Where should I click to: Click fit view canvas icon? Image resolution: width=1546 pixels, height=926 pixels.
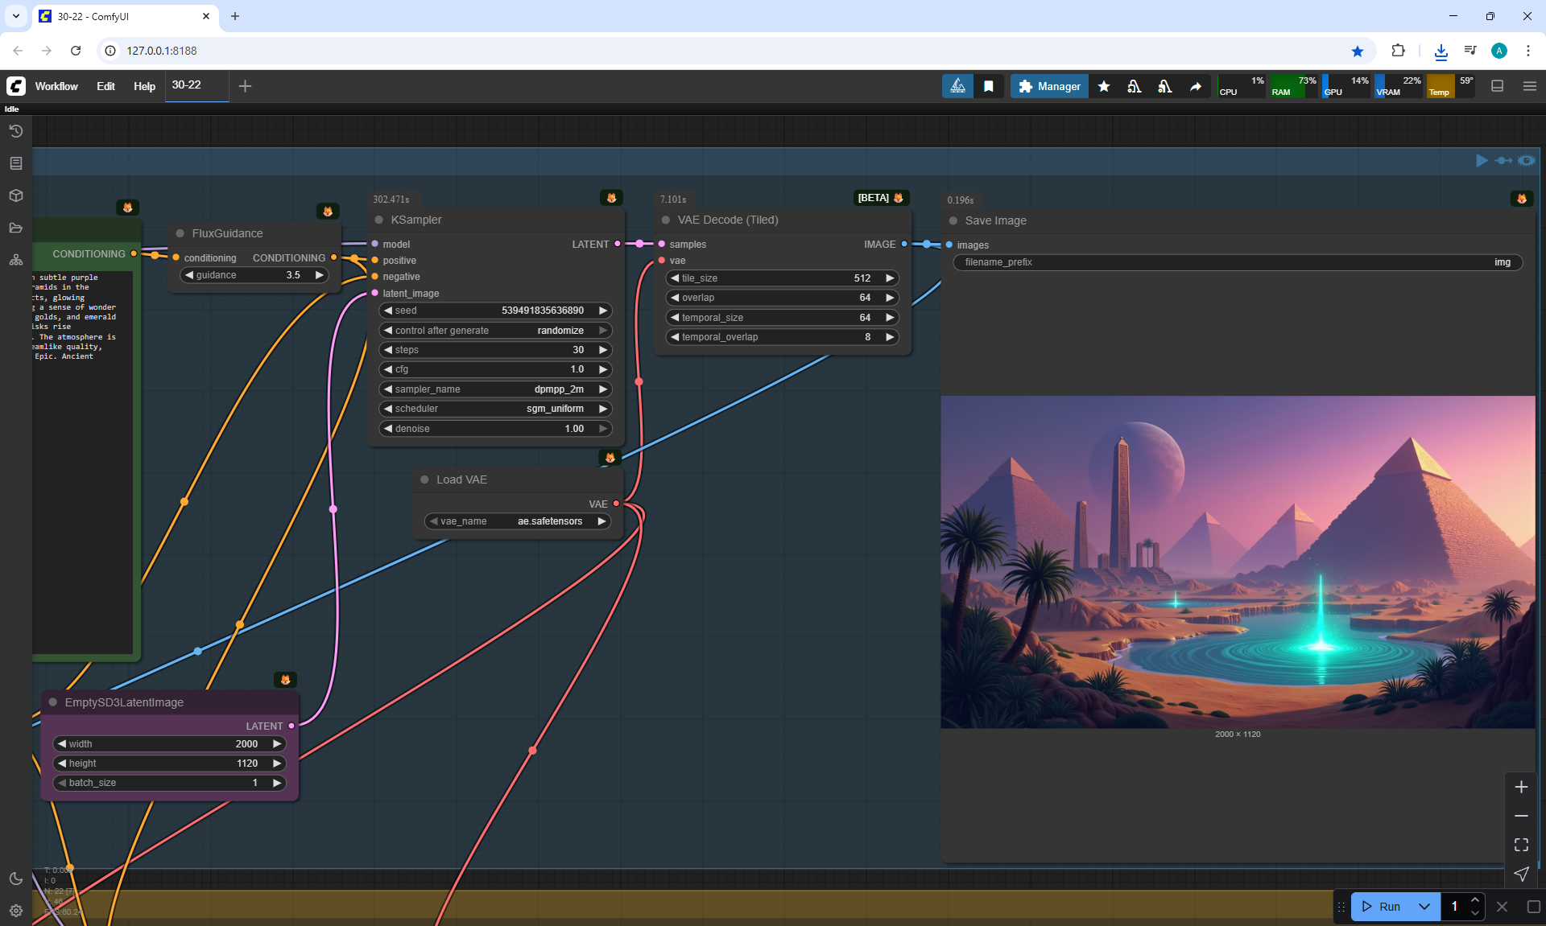[1521, 845]
